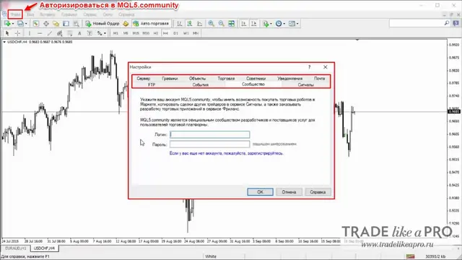The height and width of the screenshot is (260, 462).
Task: Switch to the Сервер tab in settings
Action: point(144,79)
